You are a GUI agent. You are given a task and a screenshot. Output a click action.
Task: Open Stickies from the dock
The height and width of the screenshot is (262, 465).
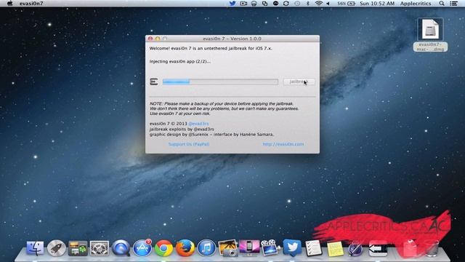tap(335, 248)
